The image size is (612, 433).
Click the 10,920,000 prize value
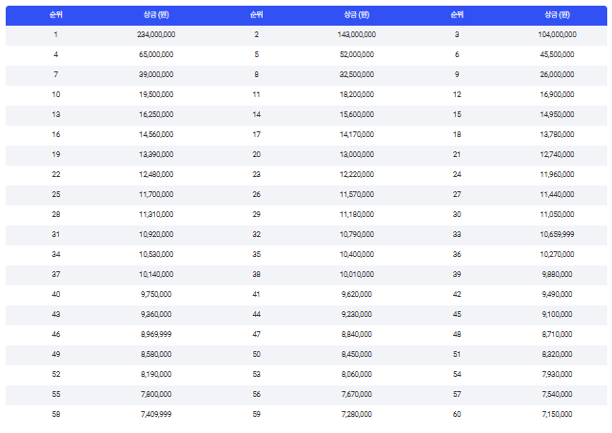point(156,234)
